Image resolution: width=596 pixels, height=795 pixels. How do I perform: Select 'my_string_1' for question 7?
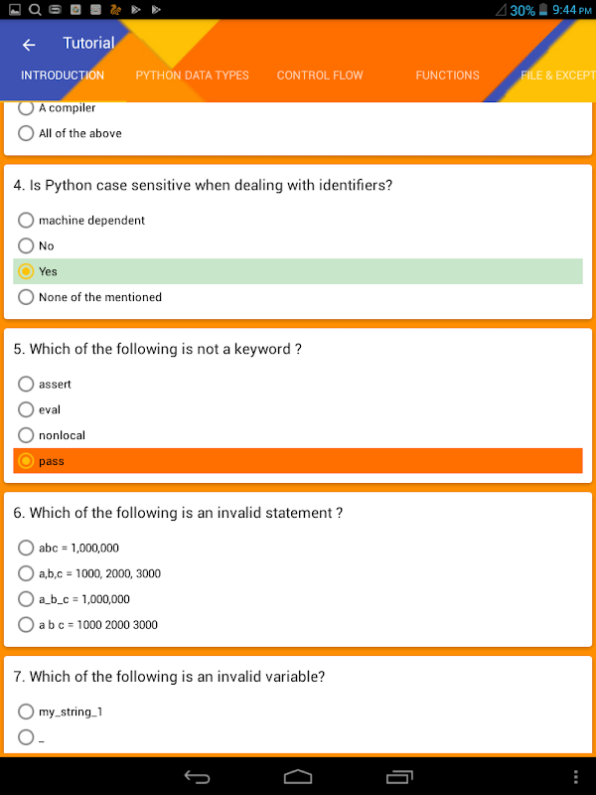[x=298, y=712]
